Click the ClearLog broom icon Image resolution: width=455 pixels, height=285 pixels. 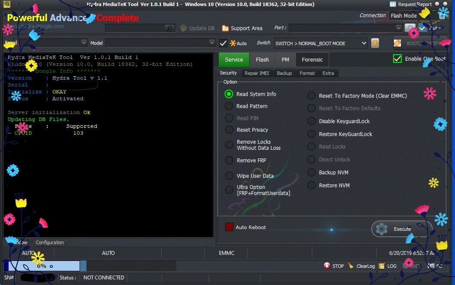tap(351, 266)
